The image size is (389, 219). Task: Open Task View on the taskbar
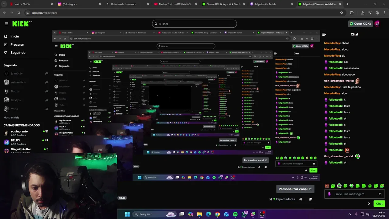click(182, 214)
